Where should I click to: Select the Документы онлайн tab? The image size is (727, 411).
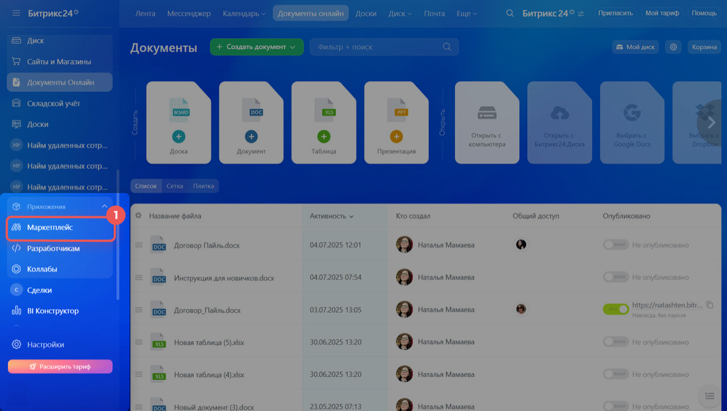tap(311, 13)
